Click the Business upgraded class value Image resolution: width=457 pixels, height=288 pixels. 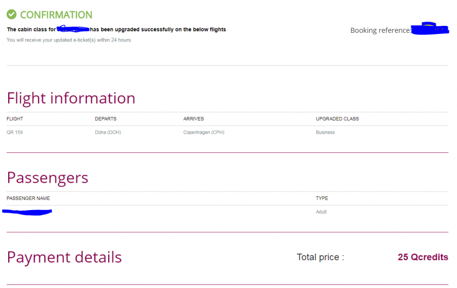(325, 133)
